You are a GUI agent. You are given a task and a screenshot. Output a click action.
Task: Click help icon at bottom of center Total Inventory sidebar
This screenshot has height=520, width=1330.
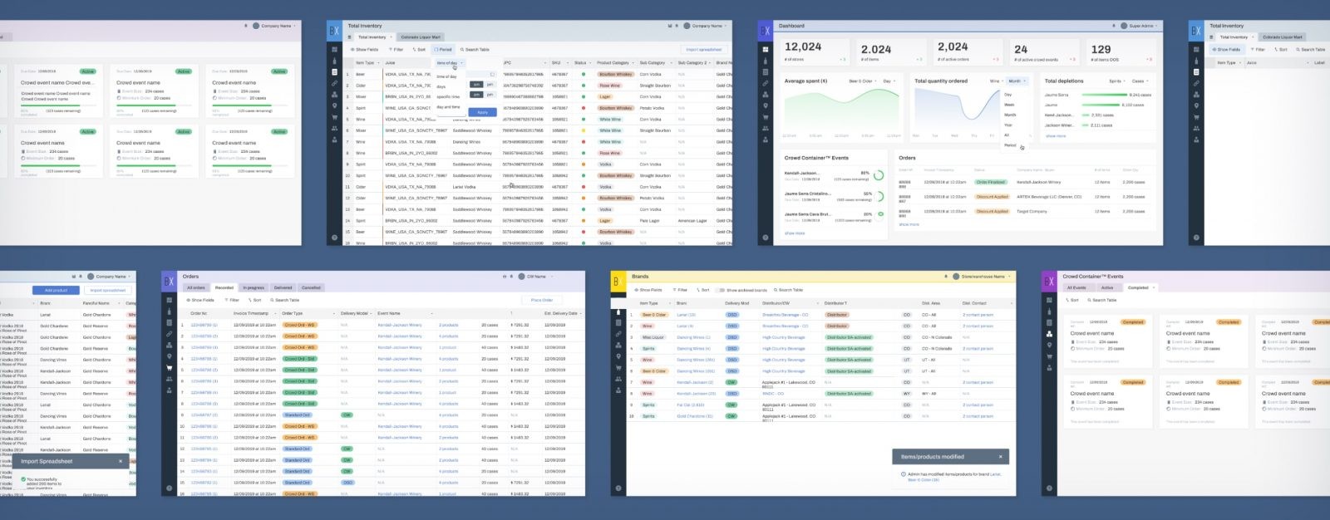click(x=334, y=238)
